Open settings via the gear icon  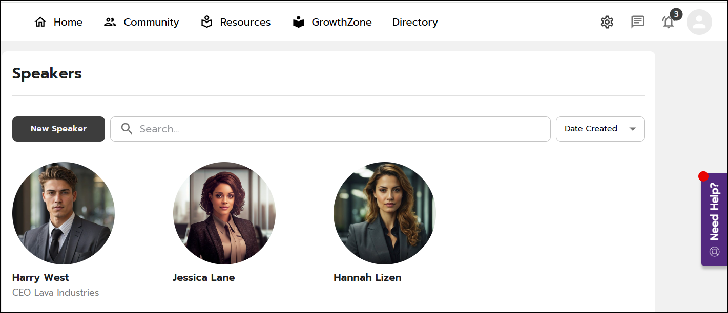tap(607, 22)
